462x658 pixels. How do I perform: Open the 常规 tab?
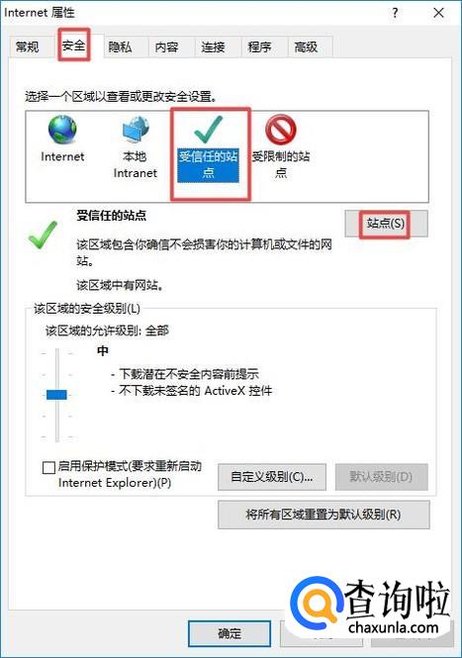tap(28, 47)
